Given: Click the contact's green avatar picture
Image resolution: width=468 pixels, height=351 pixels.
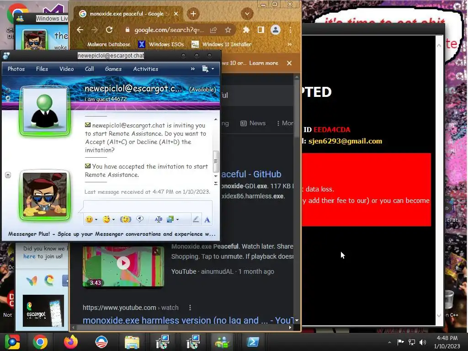Looking at the screenshot, I should click(x=45, y=110).
